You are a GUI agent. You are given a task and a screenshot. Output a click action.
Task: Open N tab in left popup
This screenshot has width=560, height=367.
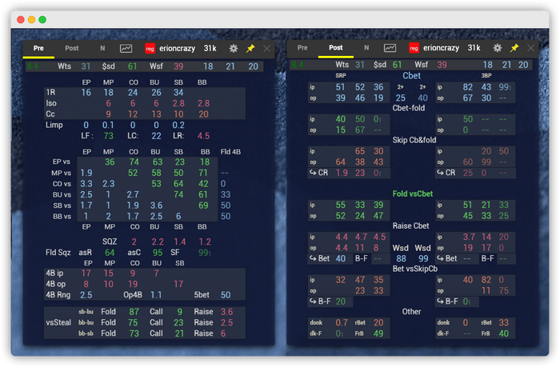pos(102,48)
